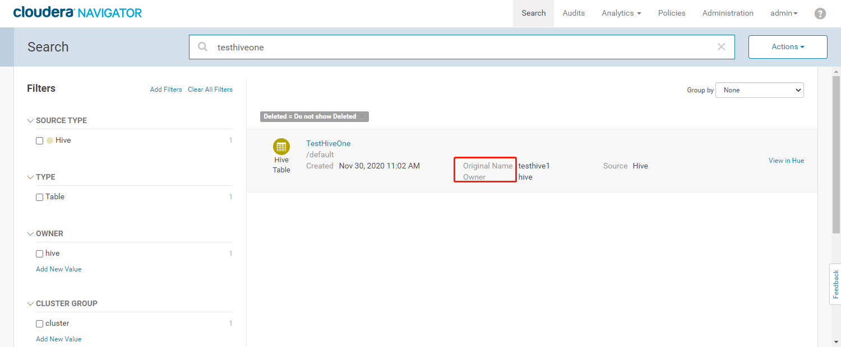Switch to the Audits tab
This screenshot has height=347, width=841.
(574, 13)
